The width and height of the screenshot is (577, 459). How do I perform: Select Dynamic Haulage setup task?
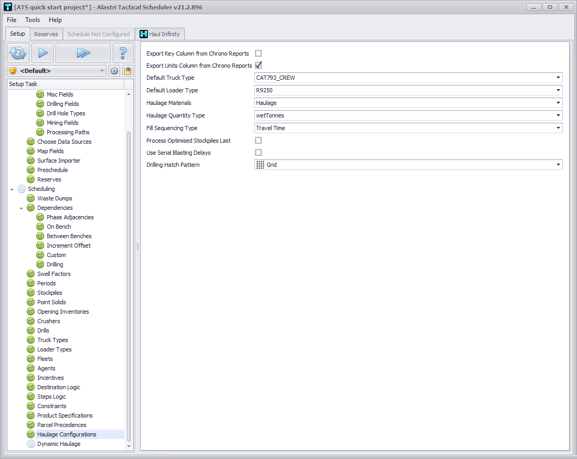tap(59, 444)
